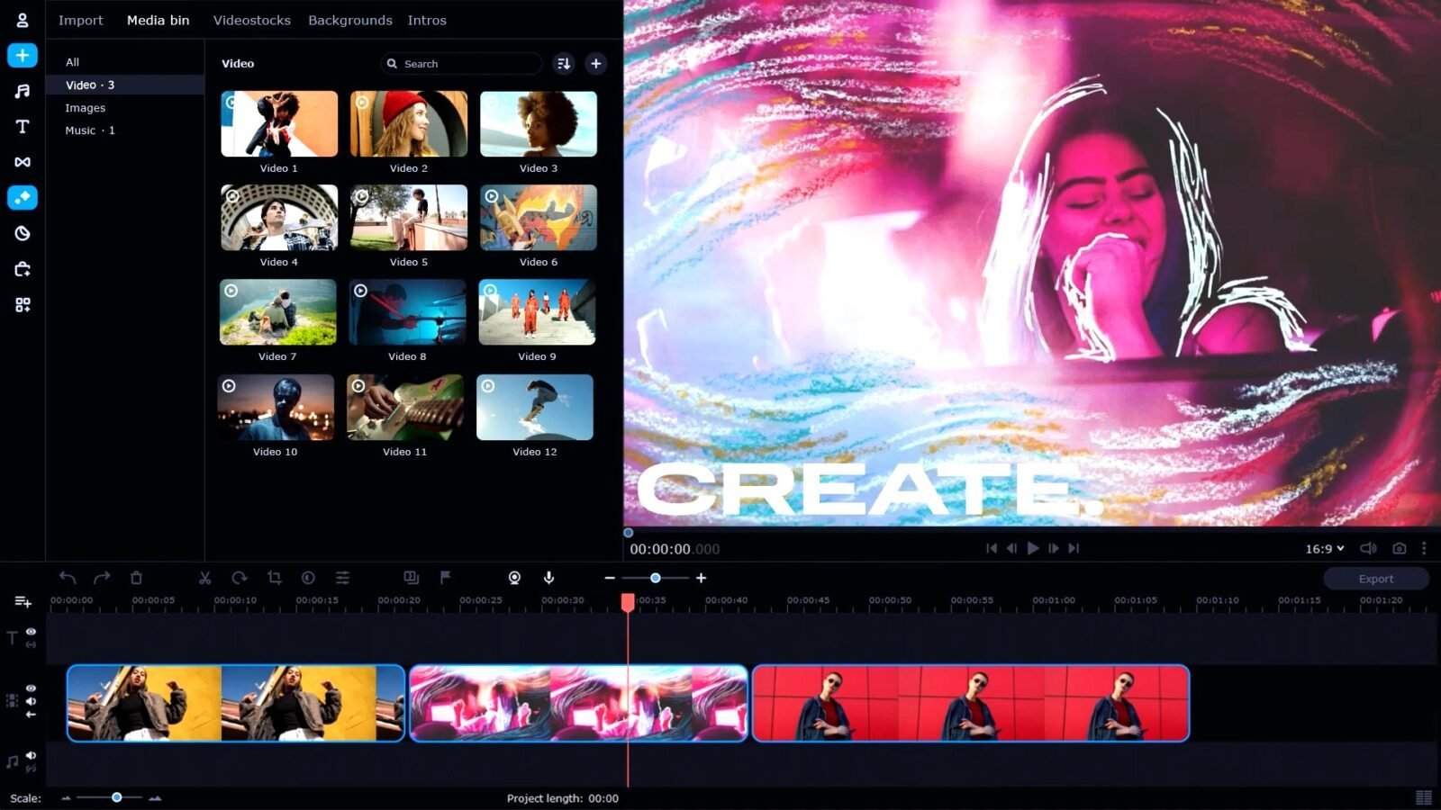Open the crop tool in timeline toolbar
1441x810 pixels.
point(275,578)
